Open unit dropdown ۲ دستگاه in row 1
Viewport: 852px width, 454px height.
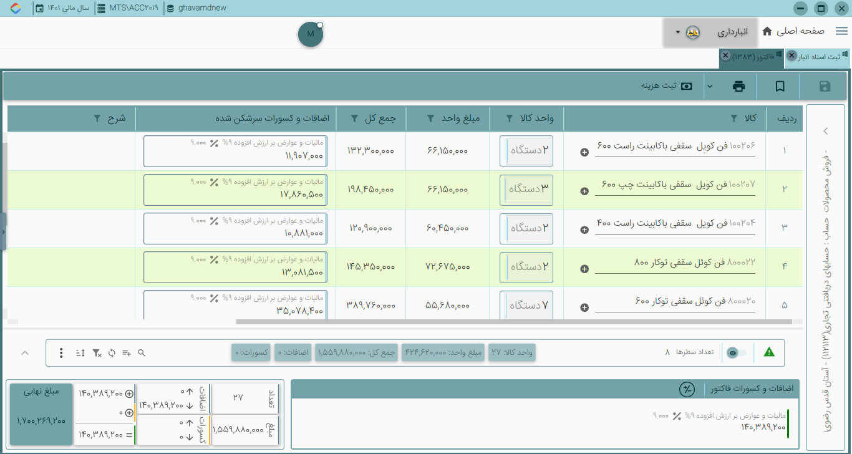526,151
